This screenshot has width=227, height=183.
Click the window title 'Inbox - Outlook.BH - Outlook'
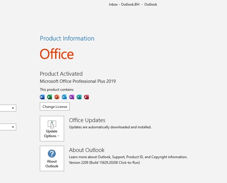133,4
